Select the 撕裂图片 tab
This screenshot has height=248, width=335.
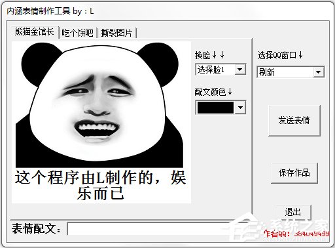coord(116,33)
